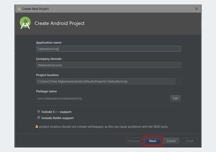
Task: Click the Android Studio mascot logo icon
Action: click(25, 22)
